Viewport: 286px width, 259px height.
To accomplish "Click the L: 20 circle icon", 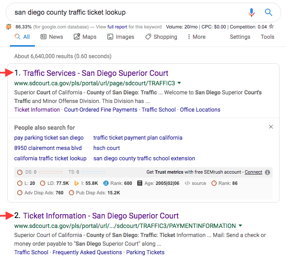I will pyautogui.click(x=19, y=183).
